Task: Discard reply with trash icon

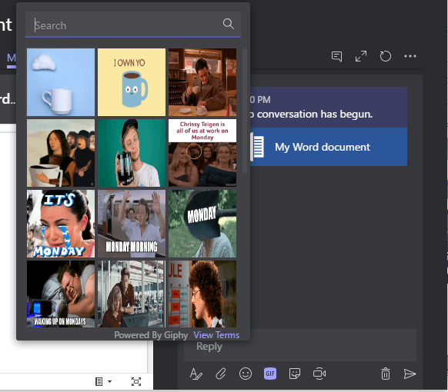Action: [386, 374]
